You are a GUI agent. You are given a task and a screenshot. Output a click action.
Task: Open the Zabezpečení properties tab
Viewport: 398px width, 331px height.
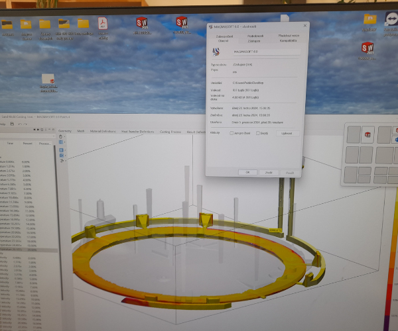coord(223,36)
